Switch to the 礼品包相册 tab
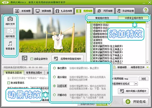The image size is (152, 108). [x=64, y=11]
